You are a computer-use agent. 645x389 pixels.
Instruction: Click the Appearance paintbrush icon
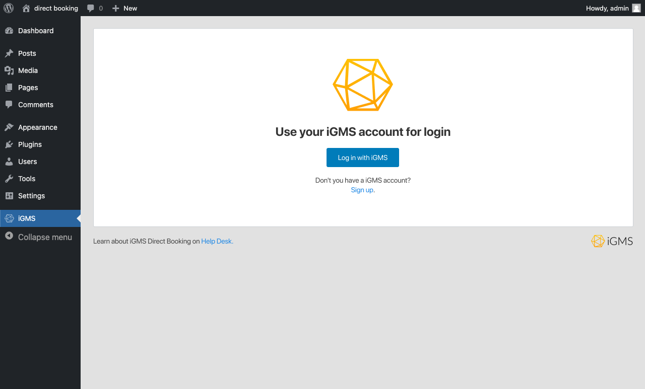(x=9, y=127)
